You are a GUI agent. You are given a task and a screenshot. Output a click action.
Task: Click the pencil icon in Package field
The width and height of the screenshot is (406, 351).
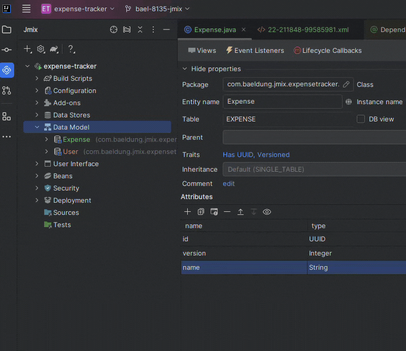(x=347, y=84)
